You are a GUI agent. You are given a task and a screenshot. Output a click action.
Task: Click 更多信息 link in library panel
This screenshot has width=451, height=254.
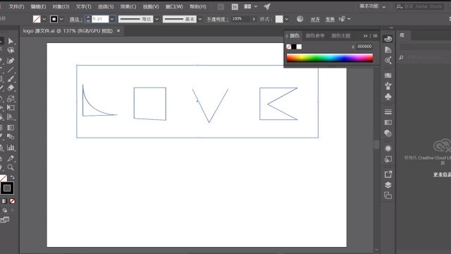pos(442,174)
